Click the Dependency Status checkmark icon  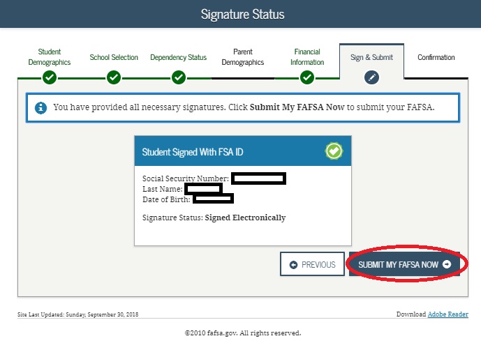tap(179, 77)
